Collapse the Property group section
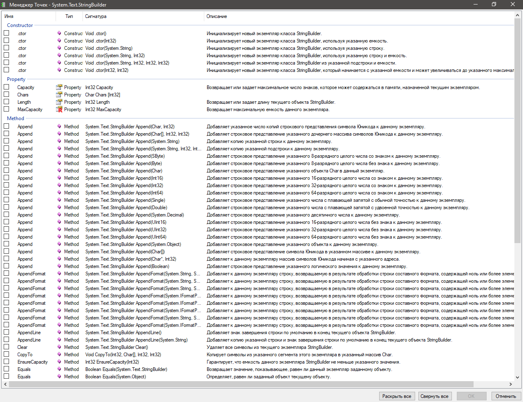The image size is (523, 402). tap(16, 79)
